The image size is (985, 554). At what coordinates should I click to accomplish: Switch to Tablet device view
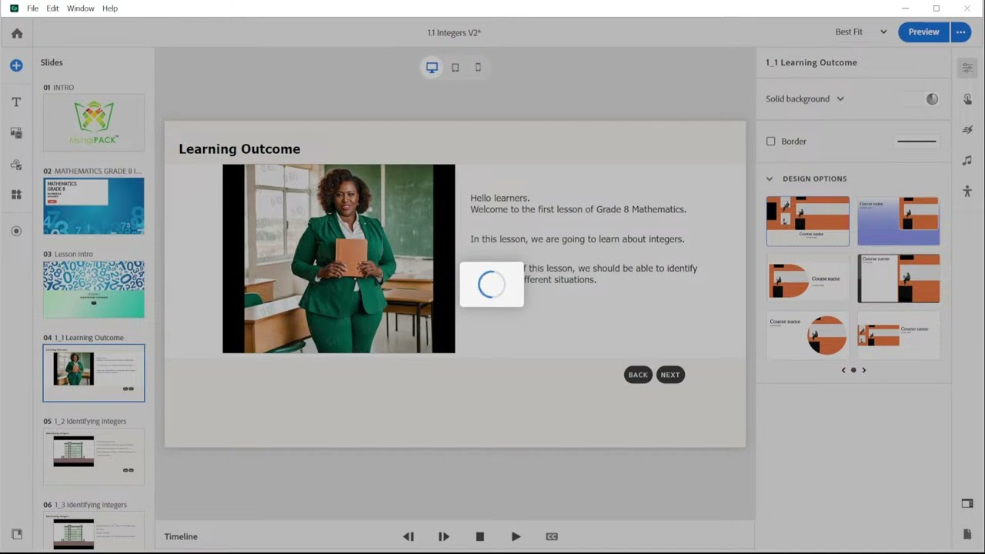tap(455, 67)
